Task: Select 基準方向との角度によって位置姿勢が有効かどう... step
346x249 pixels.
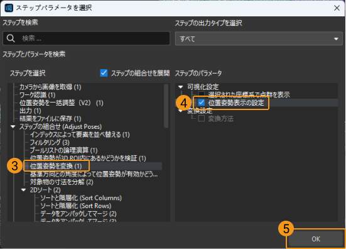Action: pyautogui.click(x=94, y=174)
